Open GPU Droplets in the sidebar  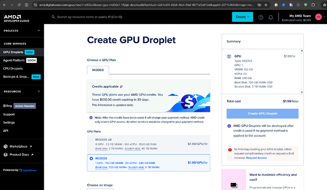point(13,52)
